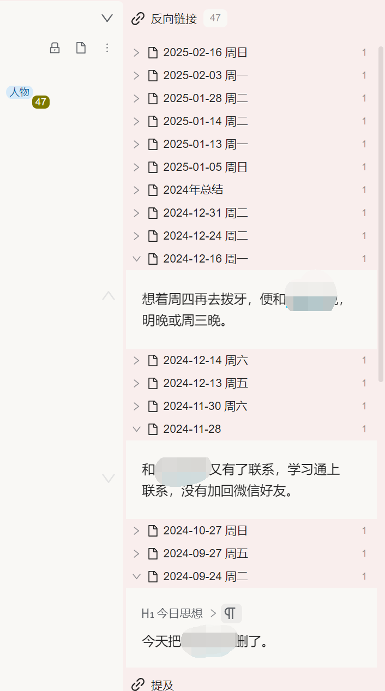
Task: Click the document icon beside the lock
Action: 81,48
